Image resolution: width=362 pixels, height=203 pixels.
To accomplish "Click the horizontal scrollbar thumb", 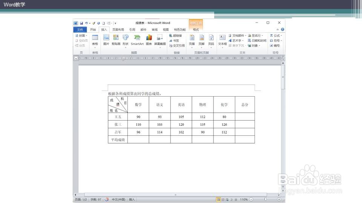I will point(175,195).
